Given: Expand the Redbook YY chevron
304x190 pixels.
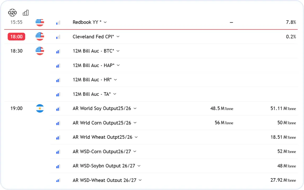Looking at the screenshot, I should tap(105, 22).
